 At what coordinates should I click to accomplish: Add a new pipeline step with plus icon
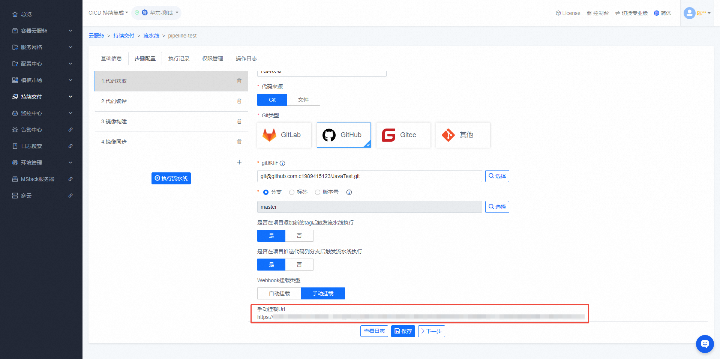tap(239, 162)
